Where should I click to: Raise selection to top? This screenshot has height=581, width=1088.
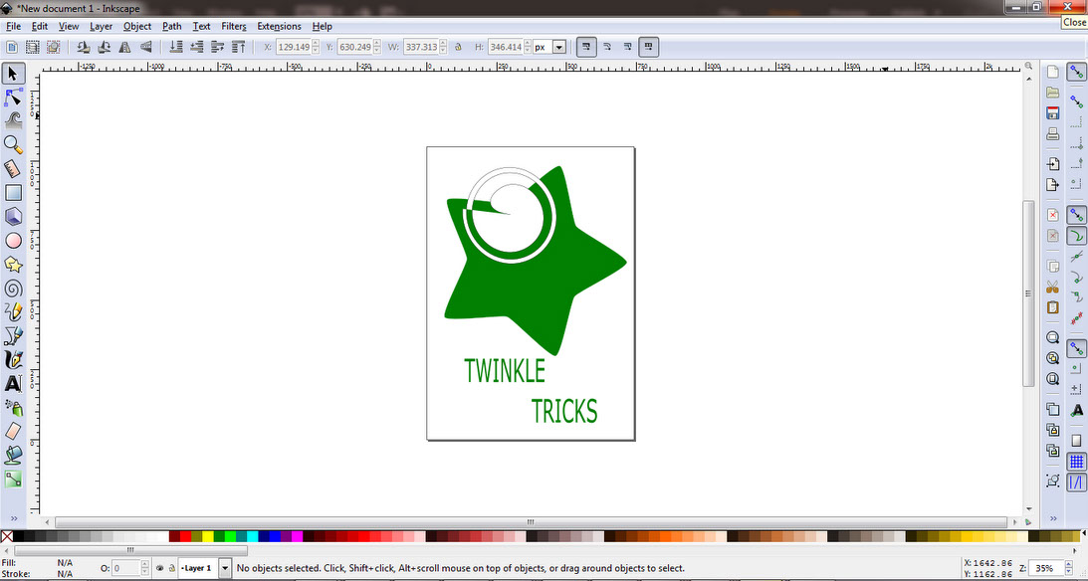(x=239, y=47)
